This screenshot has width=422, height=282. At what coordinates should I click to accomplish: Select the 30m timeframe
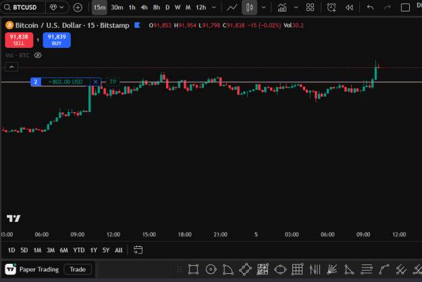point(117,7)
